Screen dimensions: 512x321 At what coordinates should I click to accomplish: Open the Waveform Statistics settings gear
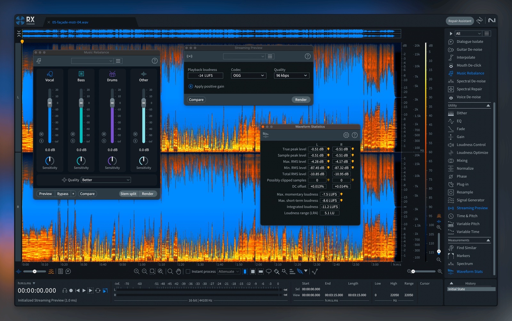(346, 135)
